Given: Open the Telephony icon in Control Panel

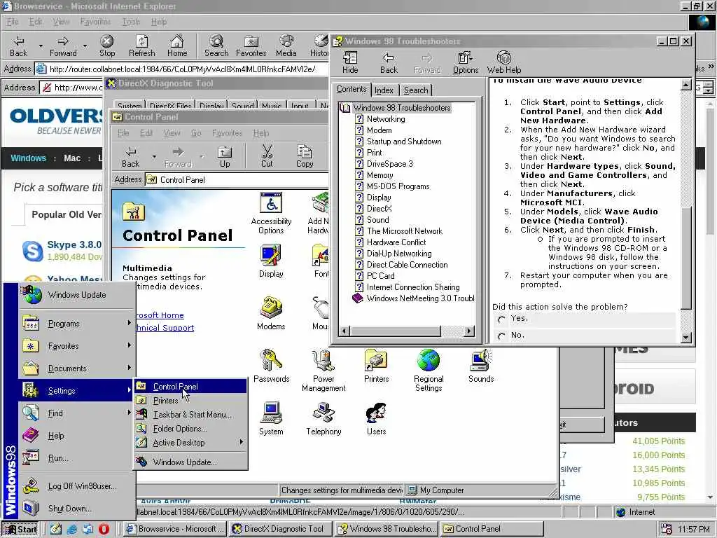Looking at the screenshot, I should coord(323,419).
